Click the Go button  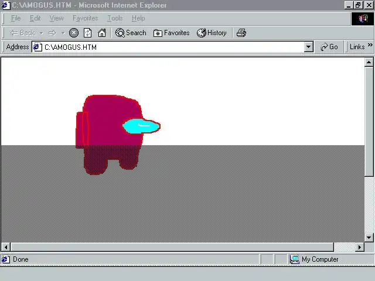tap(329, 47)
